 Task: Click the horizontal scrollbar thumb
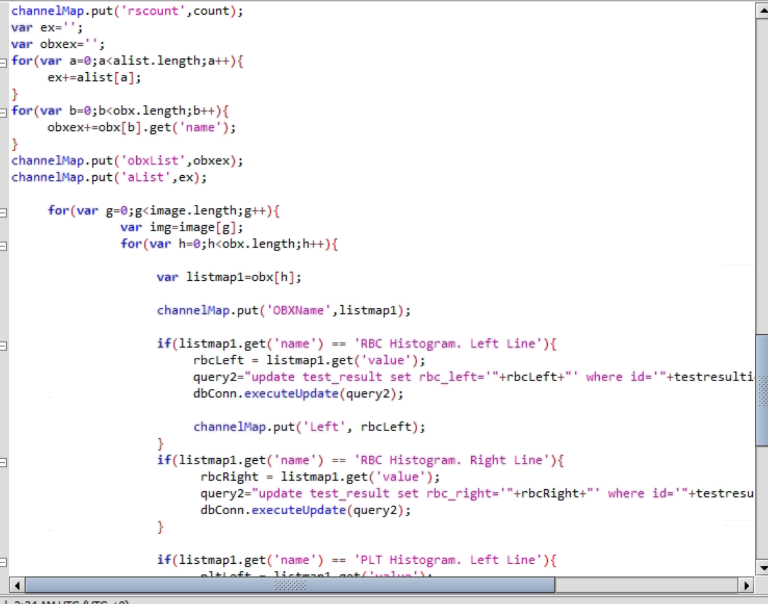coord(290,586)
